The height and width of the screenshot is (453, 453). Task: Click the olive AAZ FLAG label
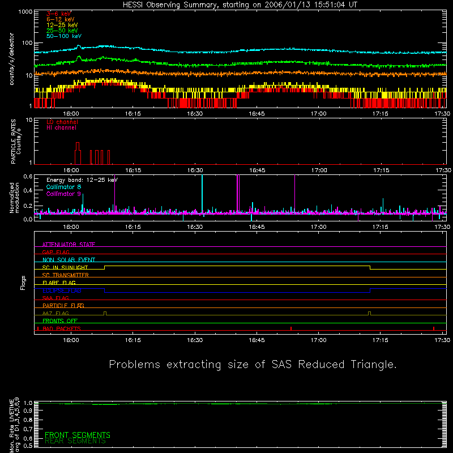55,313
